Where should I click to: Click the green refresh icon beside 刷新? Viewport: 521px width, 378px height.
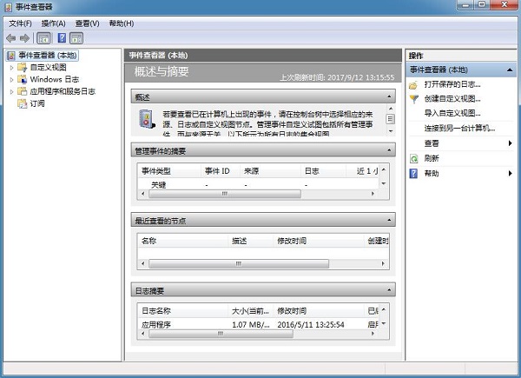(413, 158)
